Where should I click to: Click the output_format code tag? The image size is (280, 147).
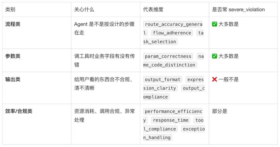[x=163, y=79]
